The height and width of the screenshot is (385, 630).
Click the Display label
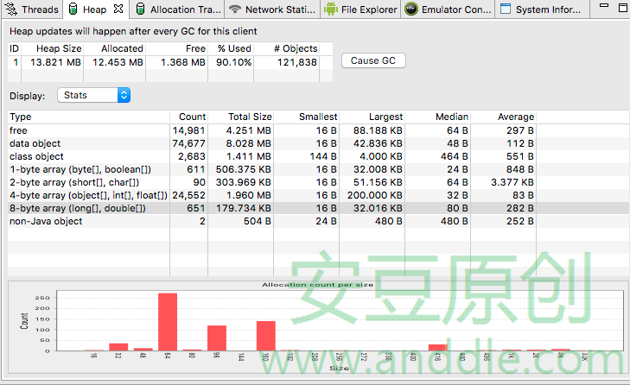tap(28, 96)
